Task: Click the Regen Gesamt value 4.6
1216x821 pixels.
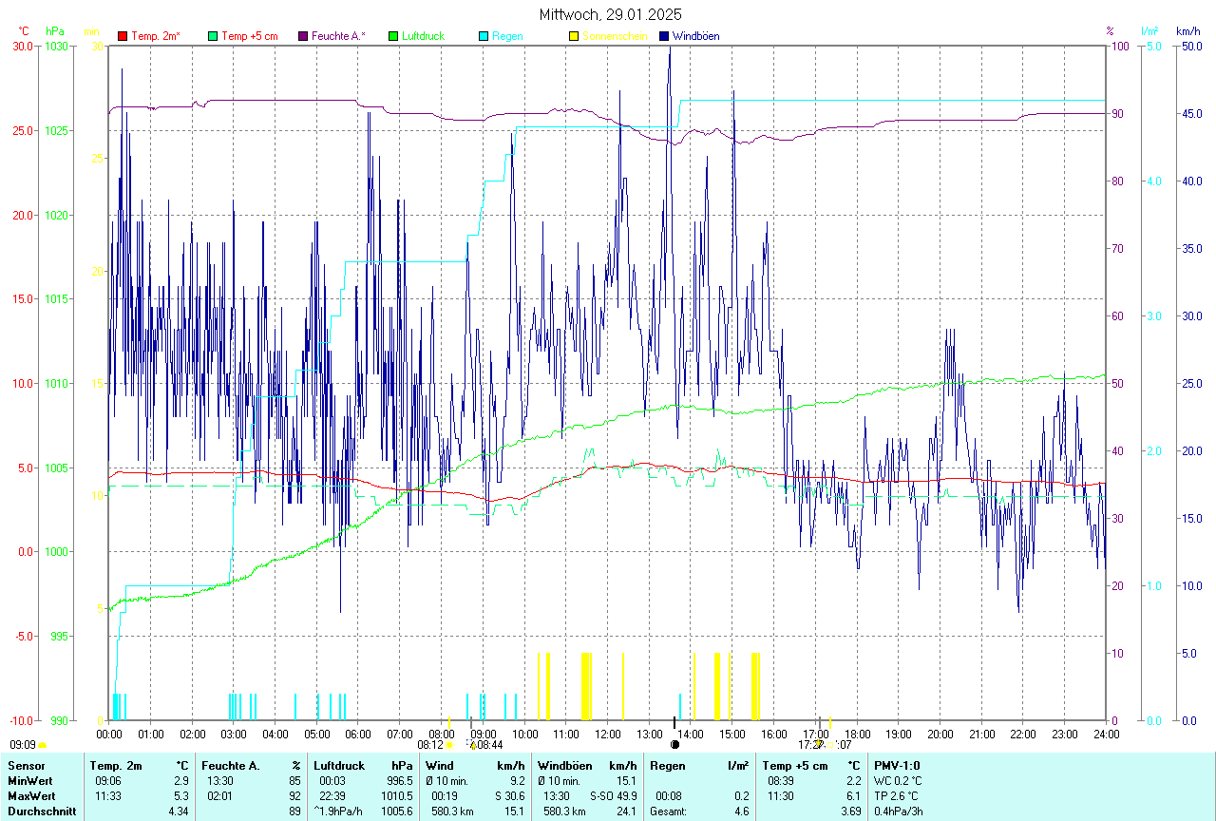Action: [x=741, y=811]
